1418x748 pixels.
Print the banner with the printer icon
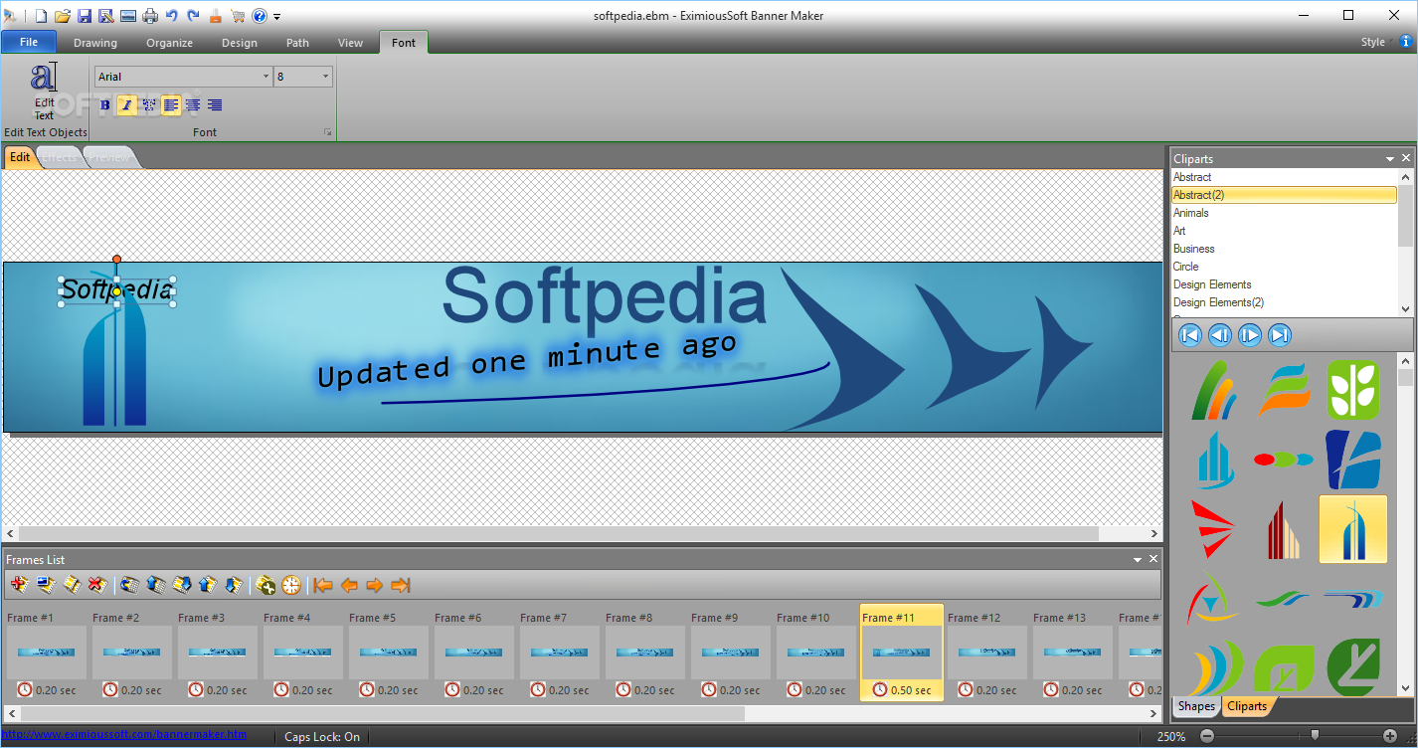pos(150,16)
